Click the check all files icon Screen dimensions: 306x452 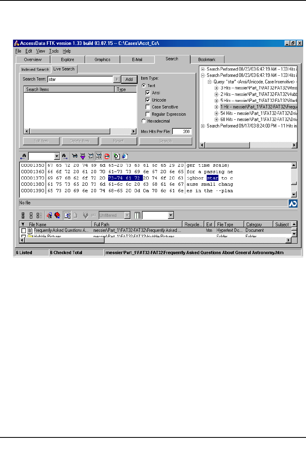point(23,215)
